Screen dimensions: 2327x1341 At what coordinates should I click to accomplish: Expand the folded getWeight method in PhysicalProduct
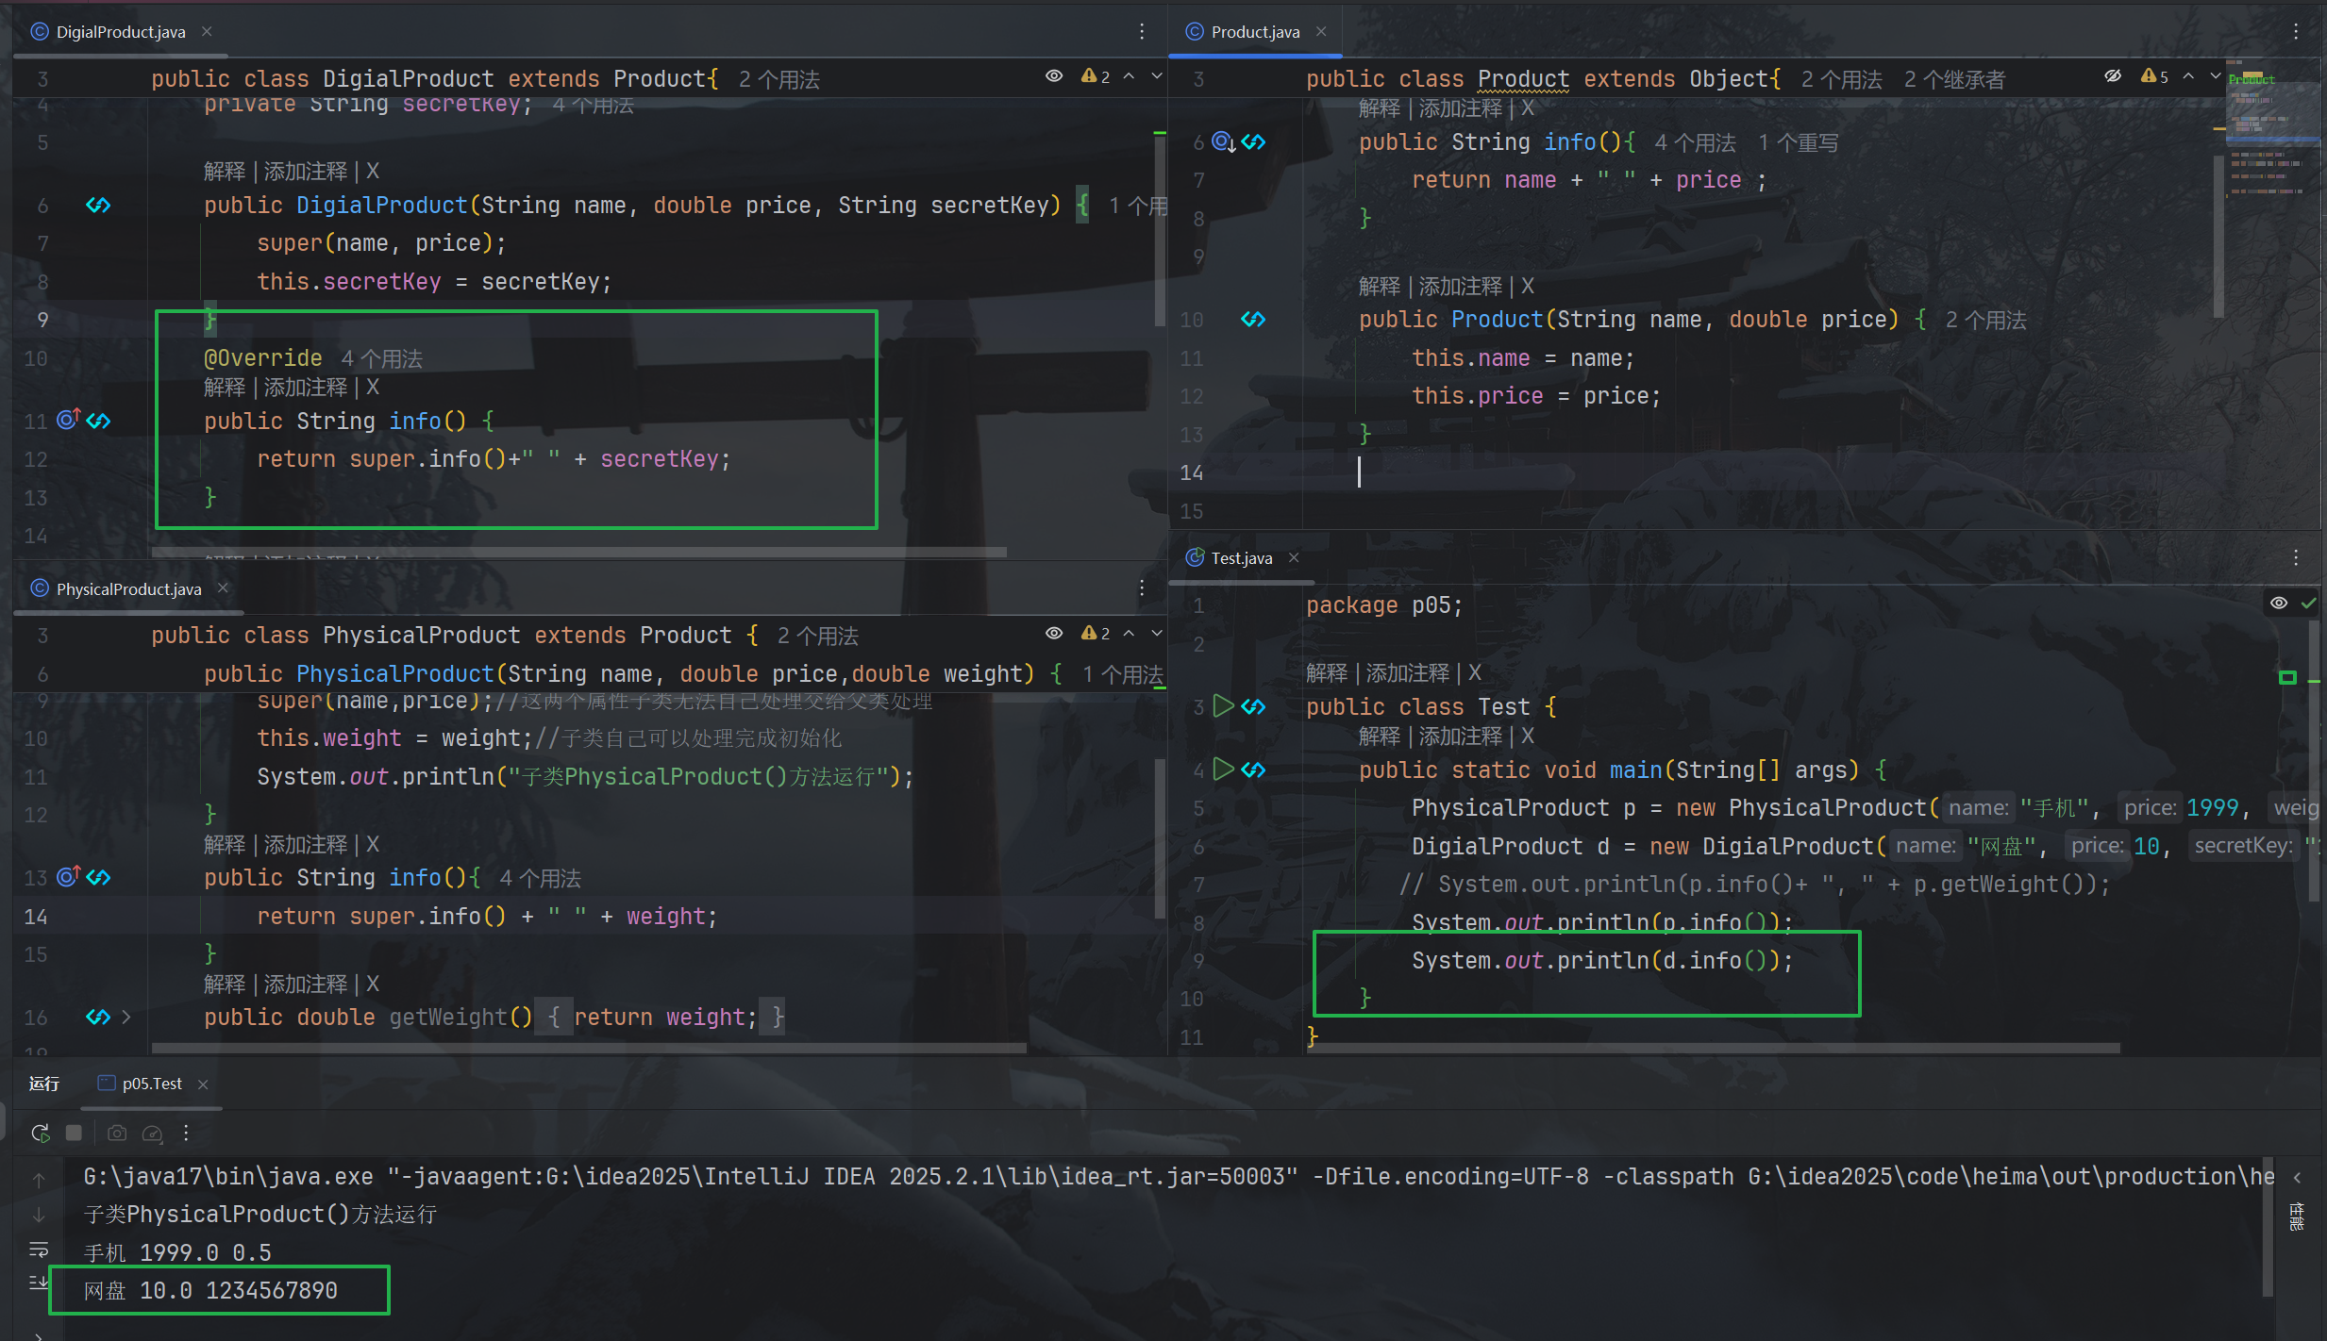click(x=126, y=1017)
